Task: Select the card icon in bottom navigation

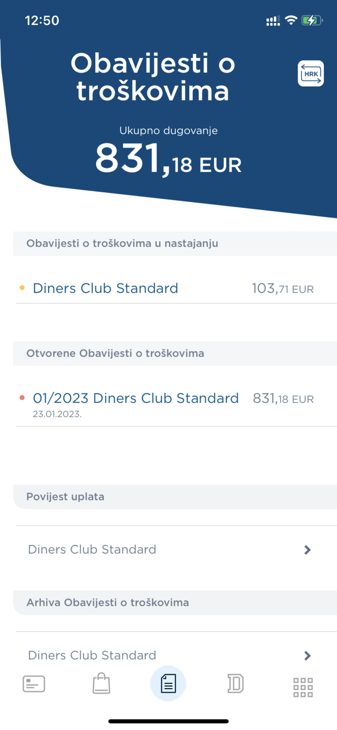Action: [34, 683]
